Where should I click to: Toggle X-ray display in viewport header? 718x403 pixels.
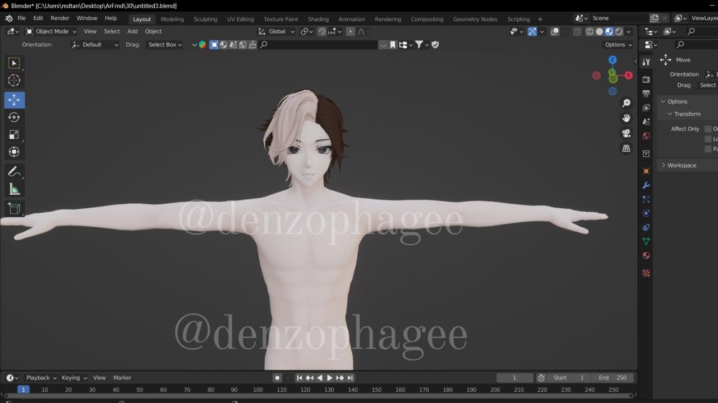[x=578, y=32]
